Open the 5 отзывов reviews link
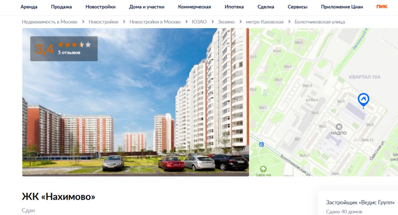This screenshot has width=398, height=215. point(69,53)
